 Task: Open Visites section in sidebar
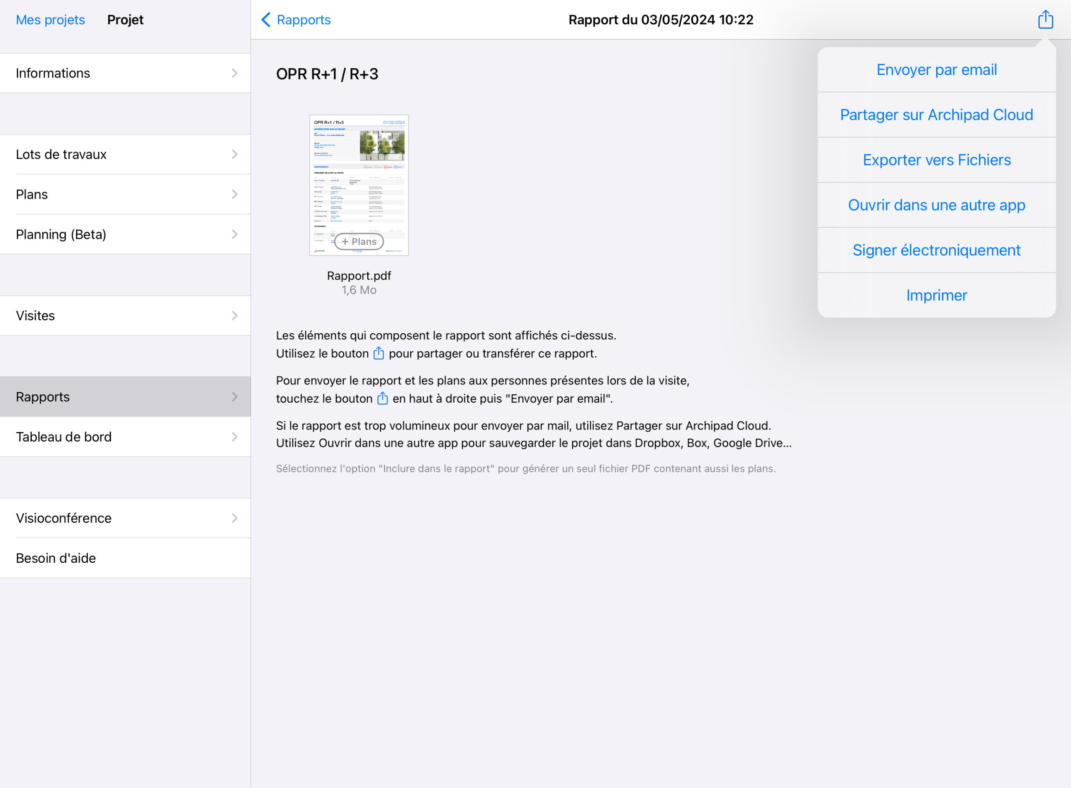(126, 315)
